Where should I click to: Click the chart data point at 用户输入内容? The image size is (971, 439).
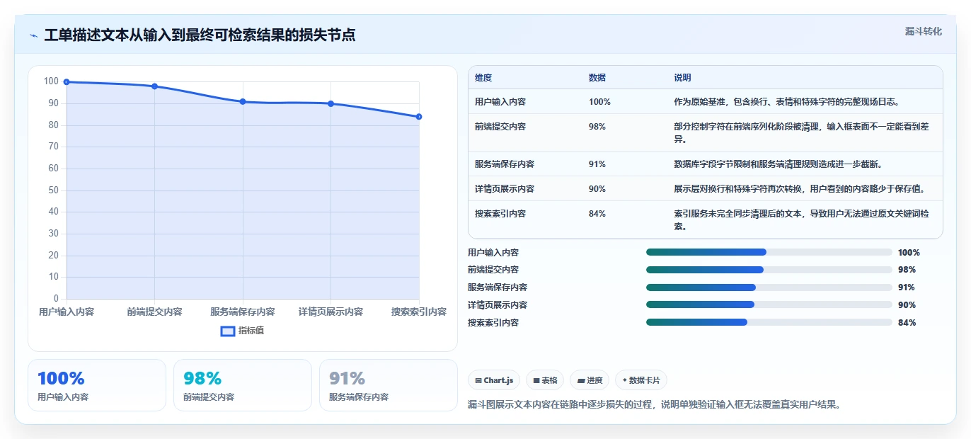67,82
